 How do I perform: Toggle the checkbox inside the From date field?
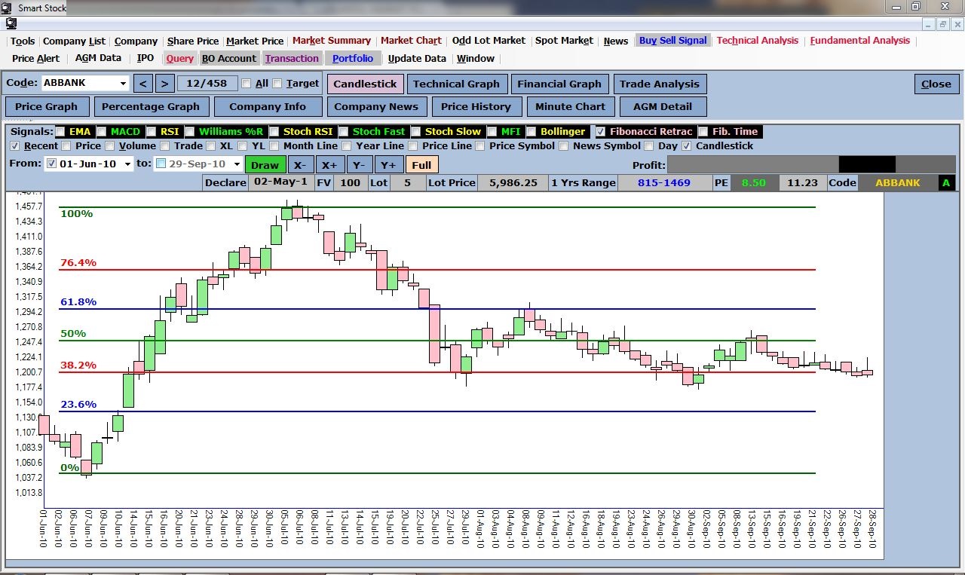click(52, 164)
